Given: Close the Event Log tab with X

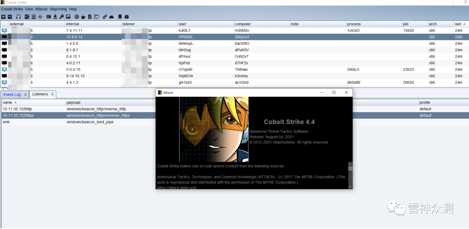Looking at the screenshot, I should [x=26, y=95].
